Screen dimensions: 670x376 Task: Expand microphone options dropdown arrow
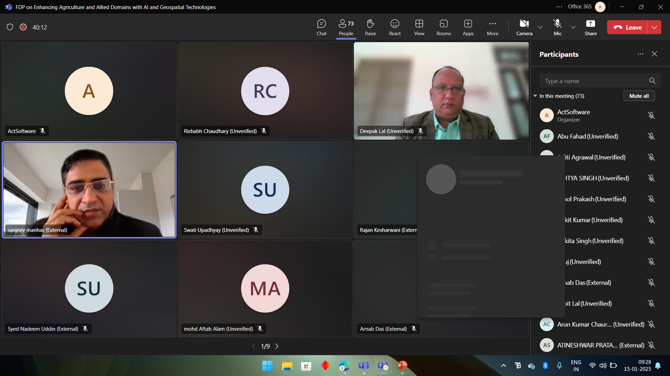coord(573,27)
